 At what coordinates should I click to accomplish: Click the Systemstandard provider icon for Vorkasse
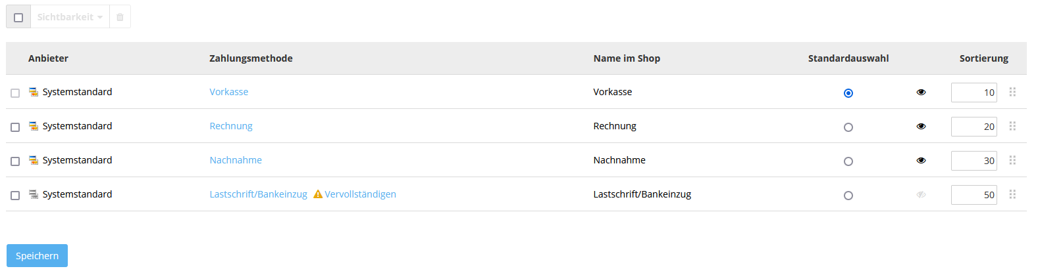tap(34, 92)
